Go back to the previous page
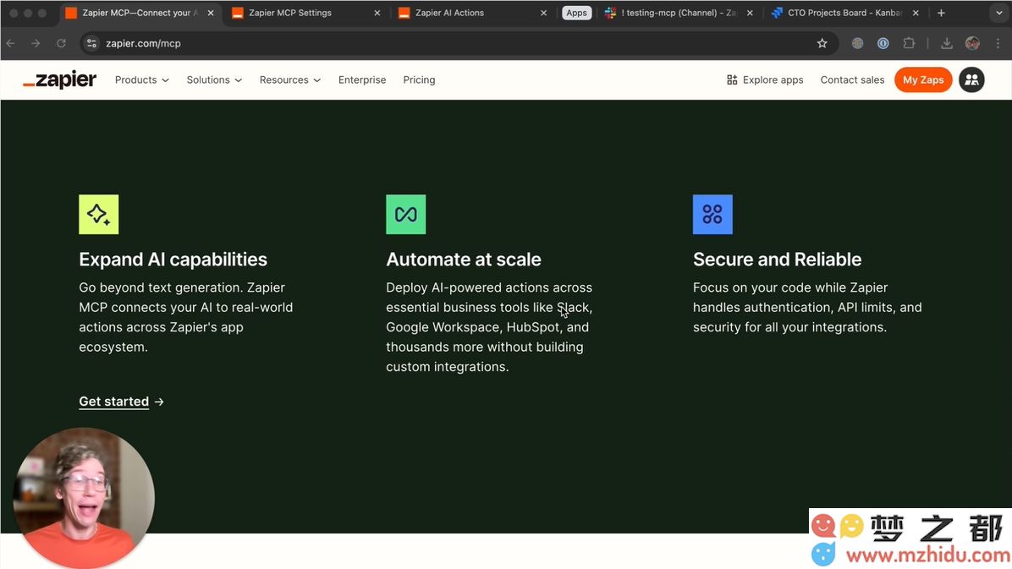The image size is (1012, 569). [11, 43]
